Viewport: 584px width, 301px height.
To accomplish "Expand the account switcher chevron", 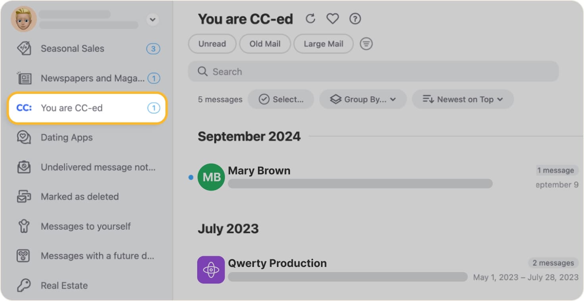I will coord(153,19).
